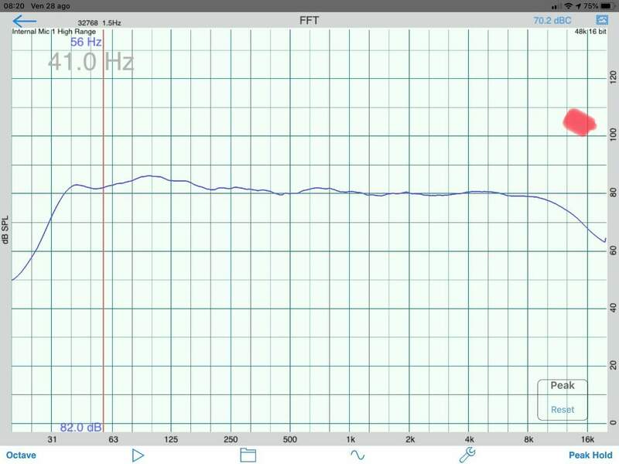
Task: Change the 70.2 dBC weighting readout
Action: [x=554, y=21]
